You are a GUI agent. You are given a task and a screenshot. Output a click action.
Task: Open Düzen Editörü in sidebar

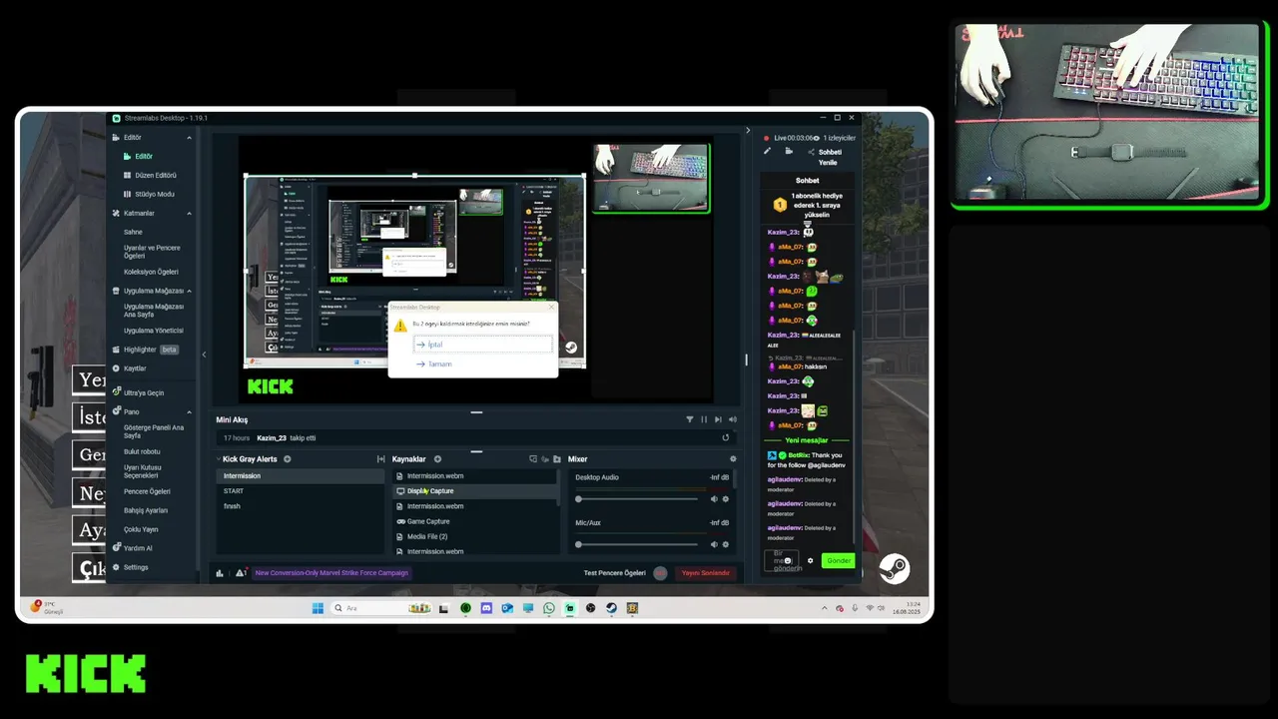coord(149,175)
